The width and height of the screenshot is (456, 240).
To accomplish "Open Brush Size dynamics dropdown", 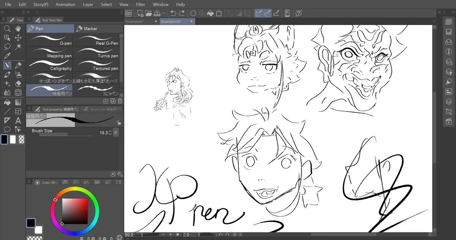I will (x=116, y=133).
